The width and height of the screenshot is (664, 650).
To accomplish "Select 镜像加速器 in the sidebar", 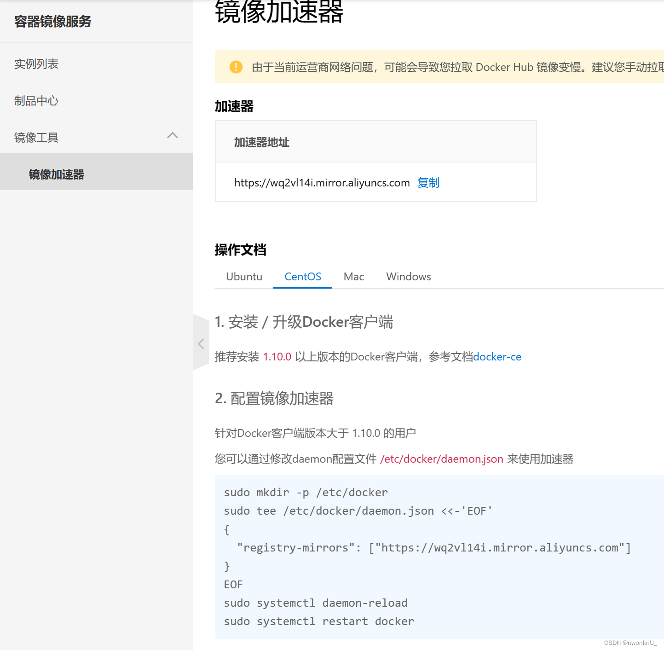I will coord(56,174).
